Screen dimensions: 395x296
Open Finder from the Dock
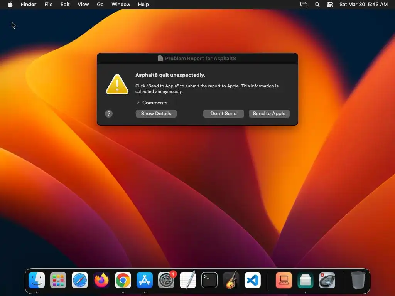(37, 280)
